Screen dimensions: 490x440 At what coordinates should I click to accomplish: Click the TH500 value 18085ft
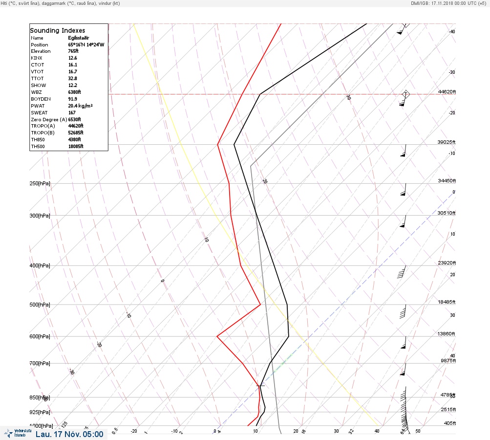76,146
